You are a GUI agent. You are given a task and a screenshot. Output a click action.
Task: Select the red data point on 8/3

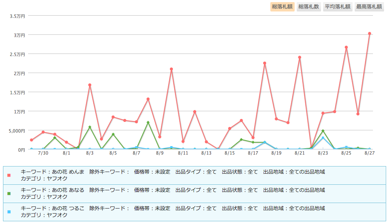[x=90, y=85]
